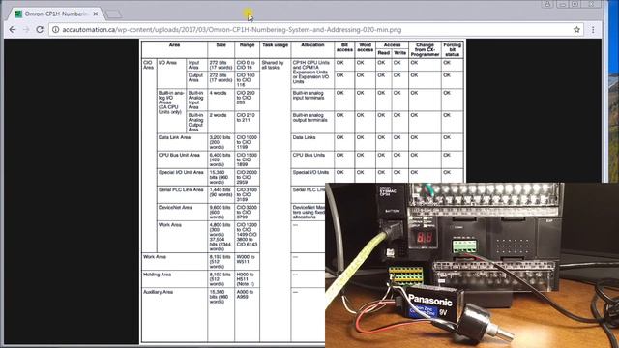The height and width of the screenshot is (348, 619).
Task: Click 'CIO 1000 to CIO 1199' range cell
Action: 247,142
